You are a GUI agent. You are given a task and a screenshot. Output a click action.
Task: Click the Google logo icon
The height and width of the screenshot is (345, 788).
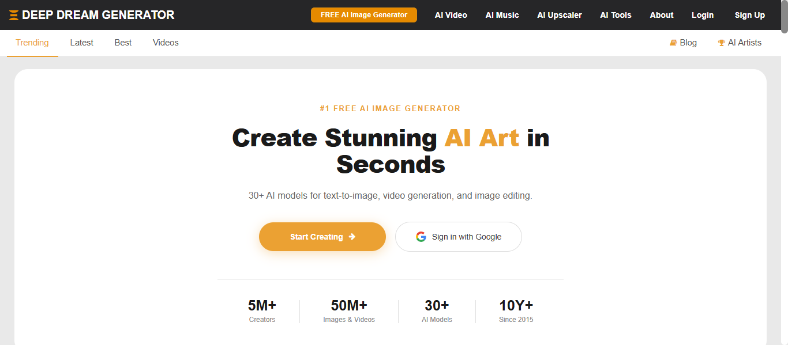421,237
